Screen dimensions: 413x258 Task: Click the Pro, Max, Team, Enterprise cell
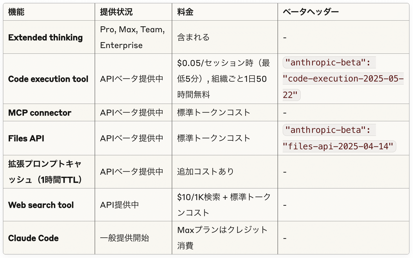[132, 38]
